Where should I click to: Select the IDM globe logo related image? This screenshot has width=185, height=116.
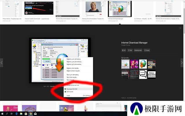click(x=143, y=64)
